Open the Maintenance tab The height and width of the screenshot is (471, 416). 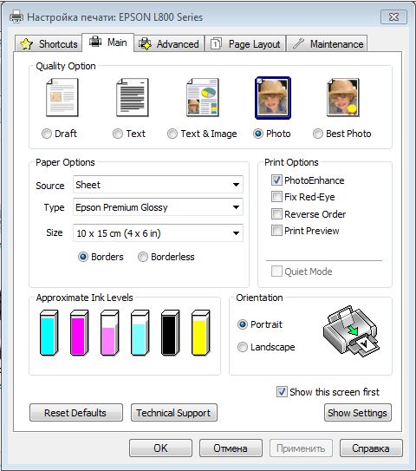click(x=327, y=44)
